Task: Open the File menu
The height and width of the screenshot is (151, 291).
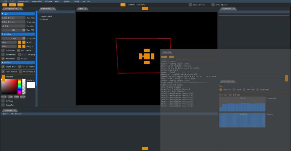Action: [5, 1]
